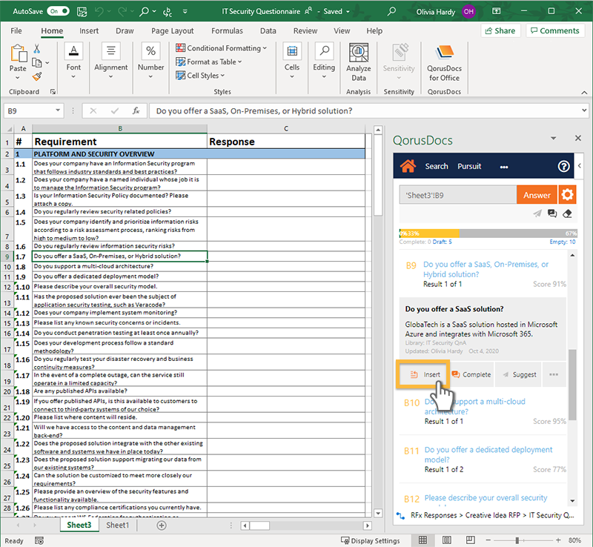Viewport: 593px width, 547px height.
Task: Open the QorusDocs help icon
Action: pyautogui.click(x=563, y=166)
